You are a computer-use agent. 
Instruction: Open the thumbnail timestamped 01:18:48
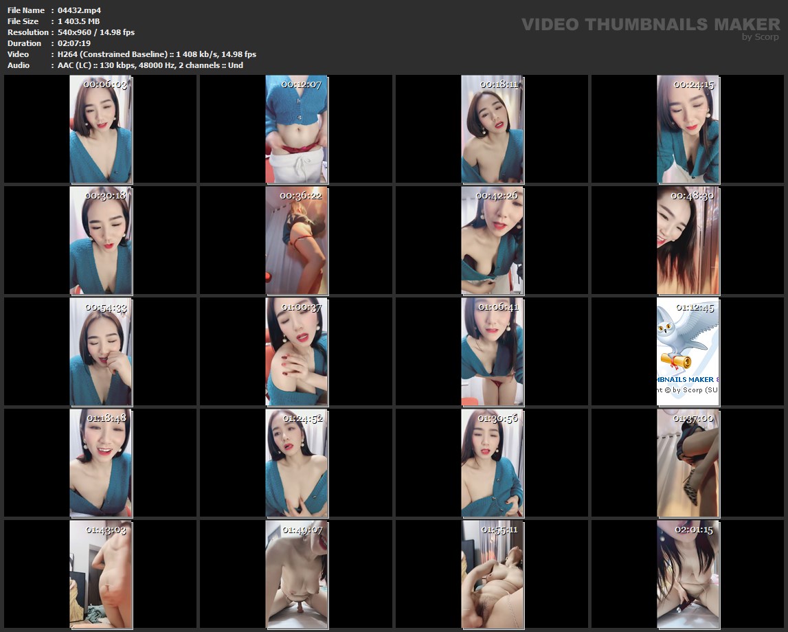click(x=101, y=463)
